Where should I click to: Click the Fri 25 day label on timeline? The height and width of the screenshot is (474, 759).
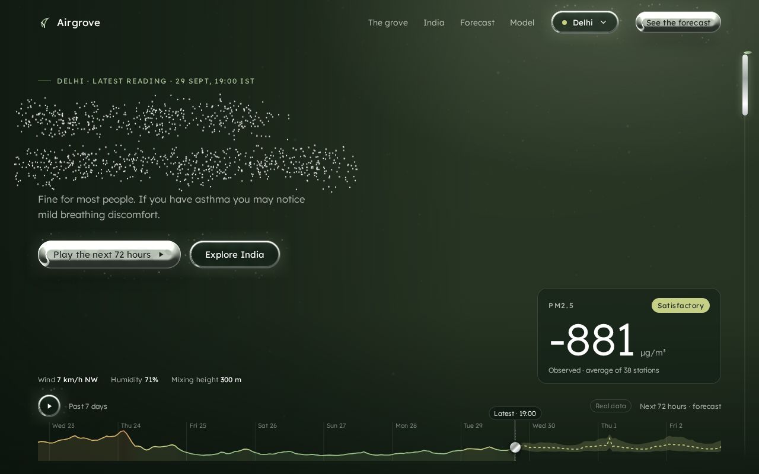198,425
